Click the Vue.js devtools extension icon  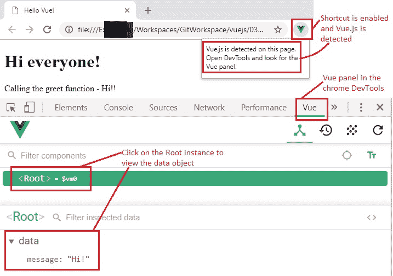[x=301, y=30]
